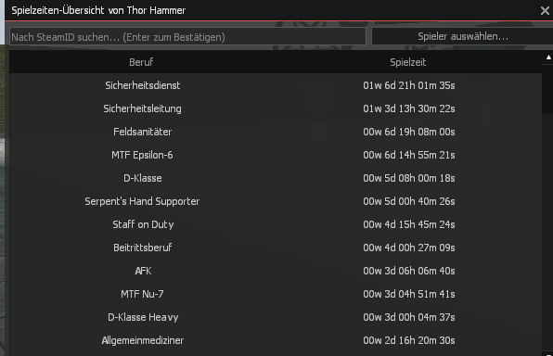Select the Sicherheitsleitung row

point(276,108)
